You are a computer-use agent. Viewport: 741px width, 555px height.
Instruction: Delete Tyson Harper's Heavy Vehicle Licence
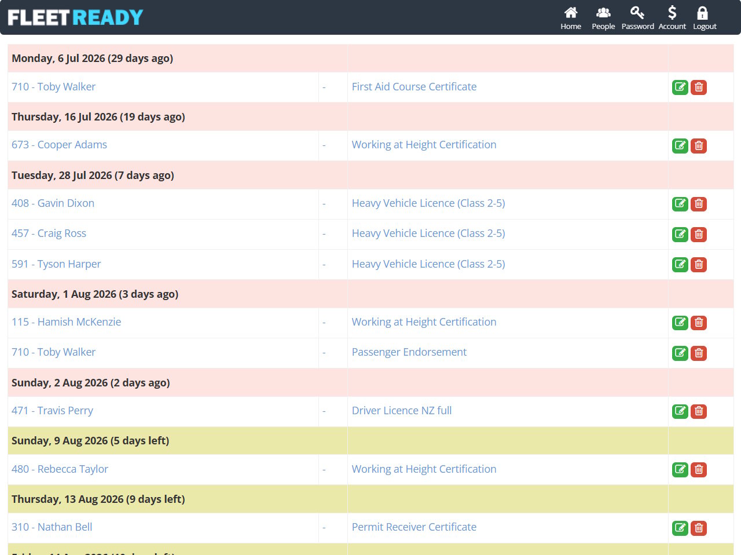tap(699, 265)
